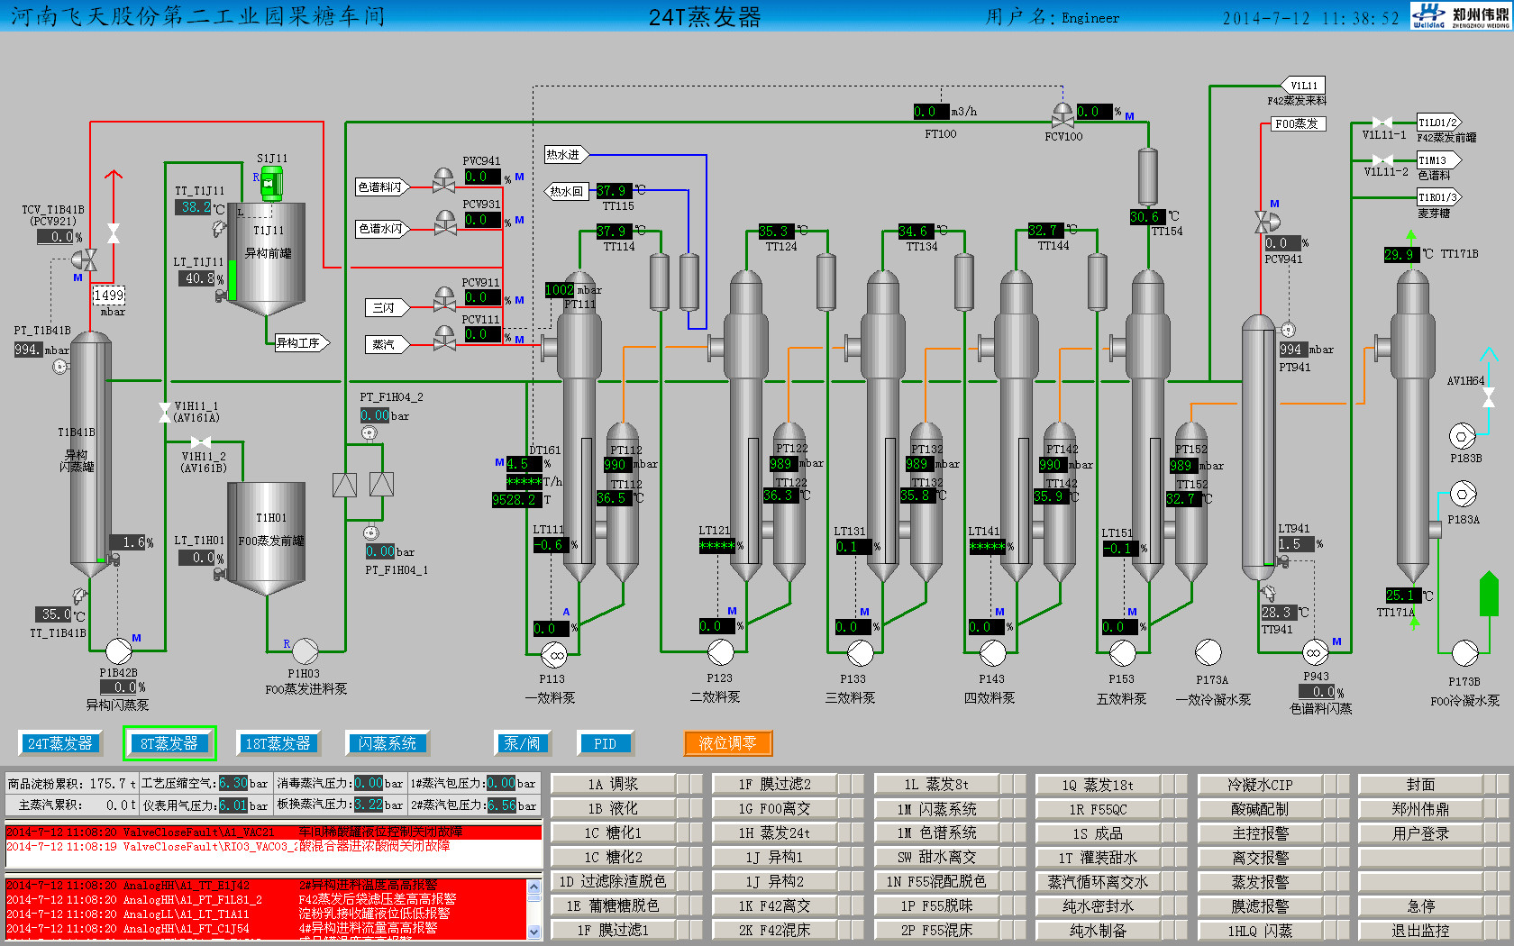Click the alarm list scroll-down arrow
1514x946 pixels.
tap(534, 932)
